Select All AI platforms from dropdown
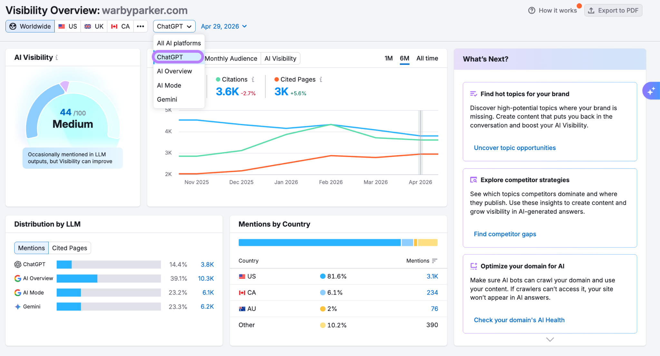 179,43
